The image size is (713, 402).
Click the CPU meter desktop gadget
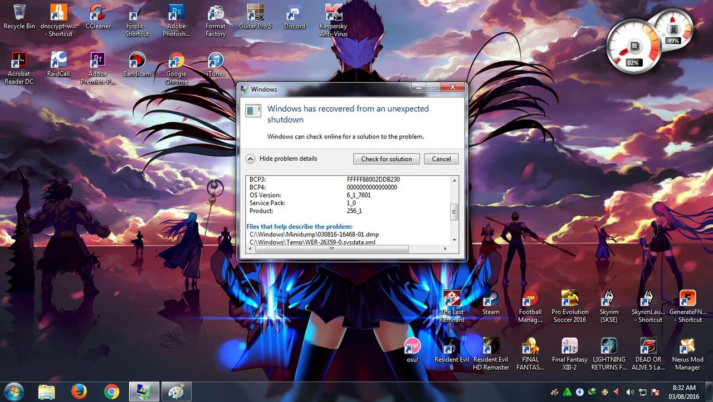[633, 46]
